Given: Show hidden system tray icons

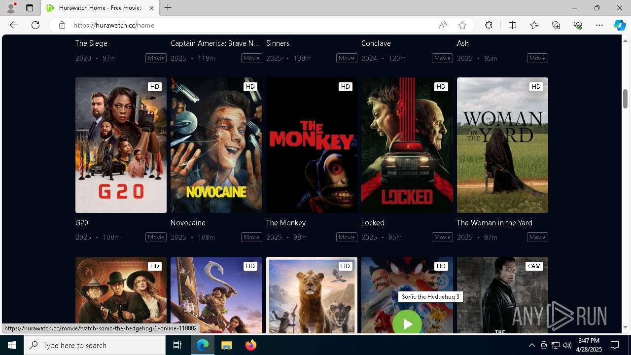Looking at the screenshot, I should (x=531, y=345).
